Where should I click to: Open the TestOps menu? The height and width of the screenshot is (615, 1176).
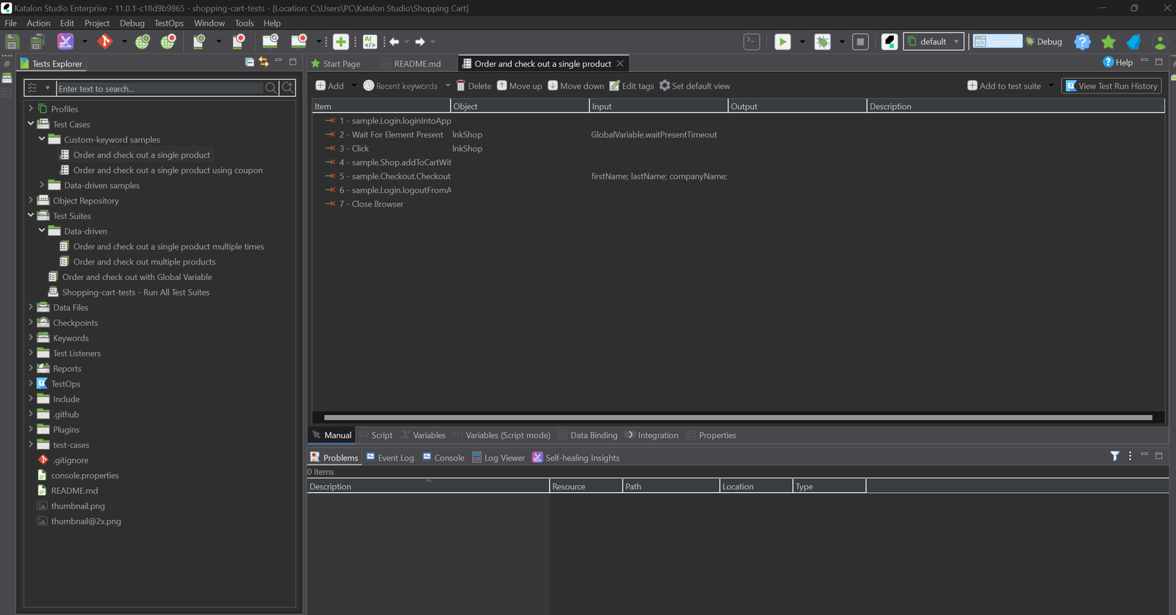[168, 23]
